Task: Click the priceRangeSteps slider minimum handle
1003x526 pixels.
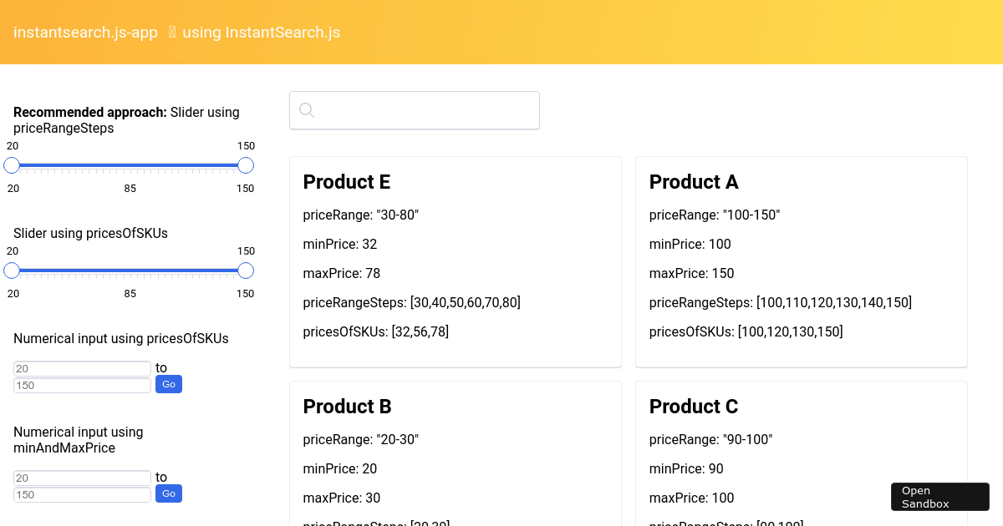Action: pyautogui.click(x=12, y=165)
